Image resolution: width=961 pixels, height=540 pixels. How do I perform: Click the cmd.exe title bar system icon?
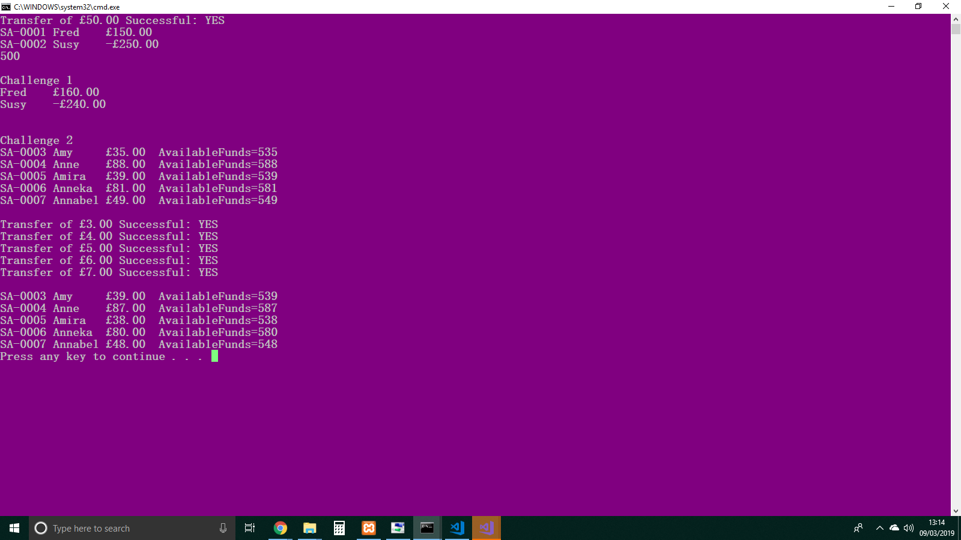(x=6, y=7)
